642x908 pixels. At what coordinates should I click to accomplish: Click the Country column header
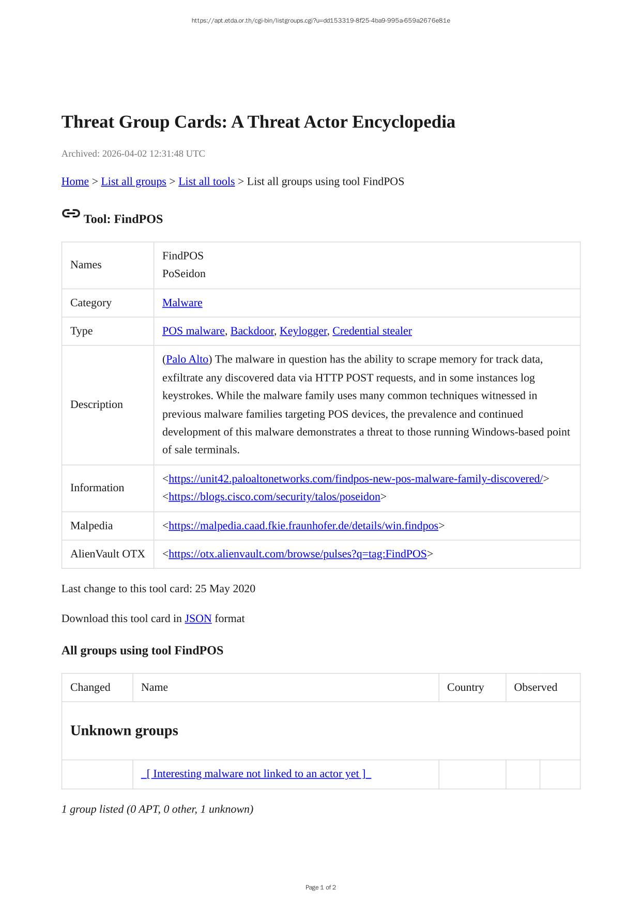pyautogui.click(x=465, y=688)
